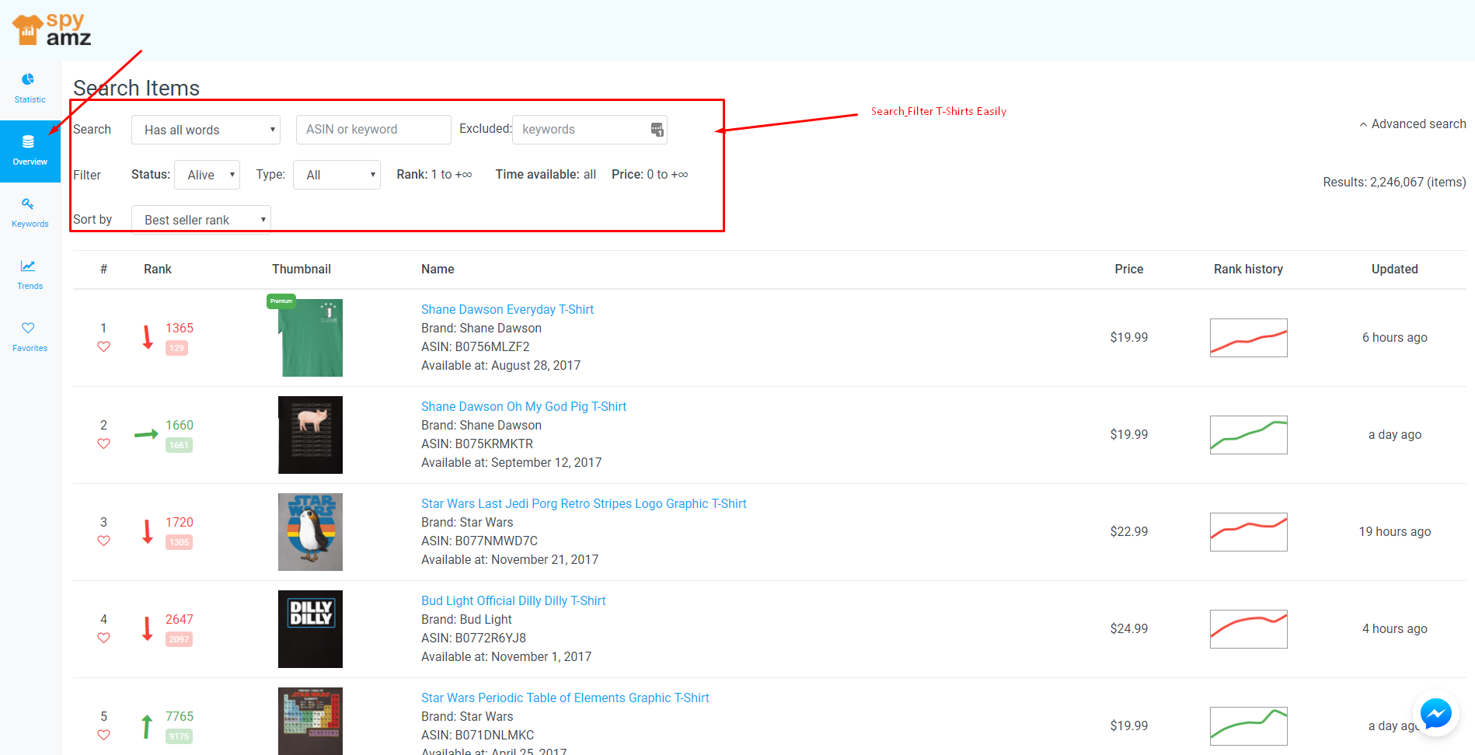Open Star Wars Last Jedi Porg T-Shirt link
This screenshot has width=1475, height=755.
click(584, 503)
